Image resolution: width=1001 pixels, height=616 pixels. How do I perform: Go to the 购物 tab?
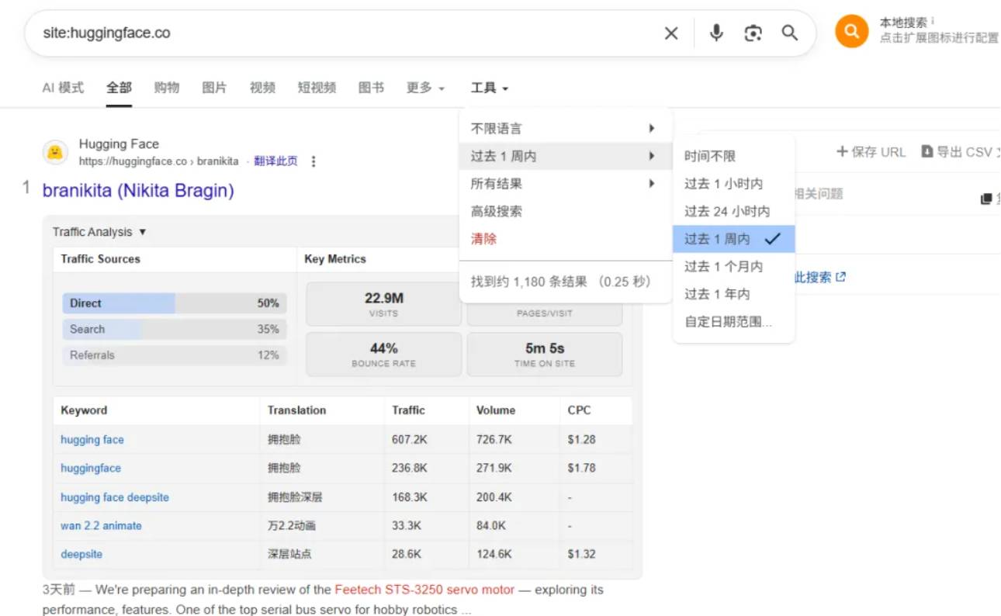[167, 88]
